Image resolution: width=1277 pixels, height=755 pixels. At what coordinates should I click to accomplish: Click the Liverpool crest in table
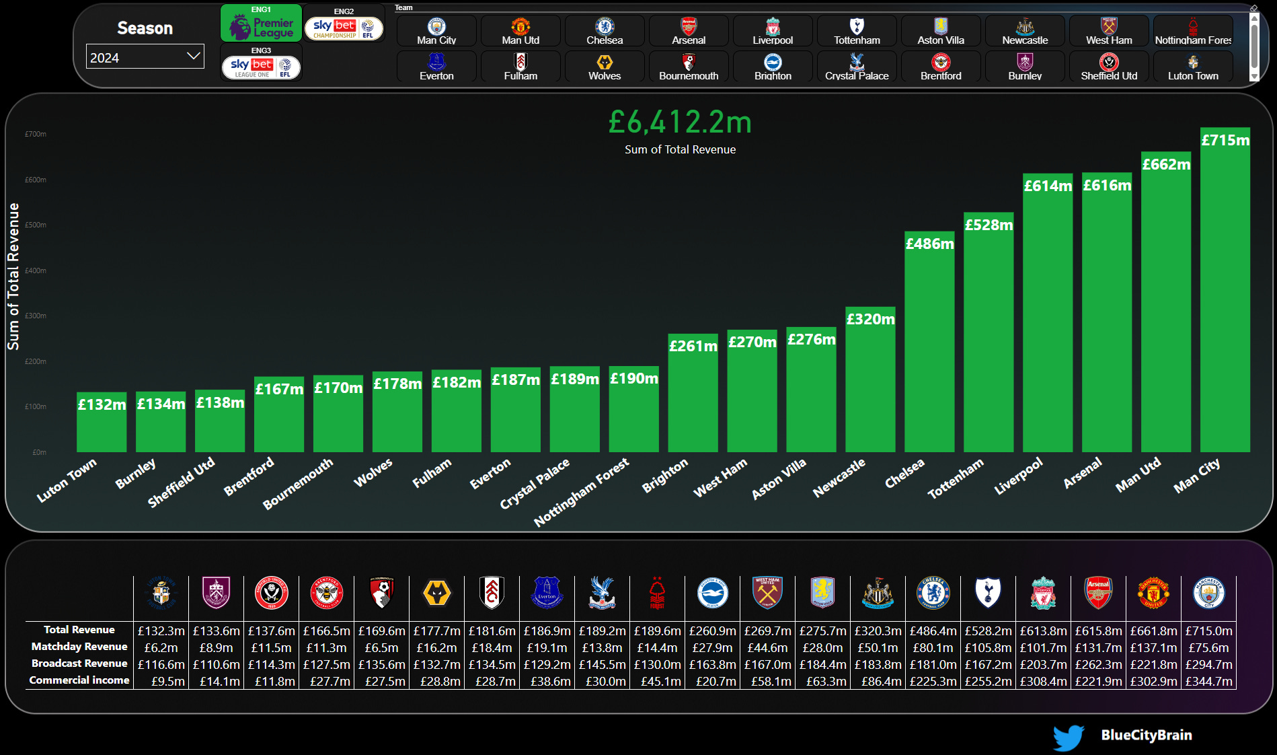1044,593
